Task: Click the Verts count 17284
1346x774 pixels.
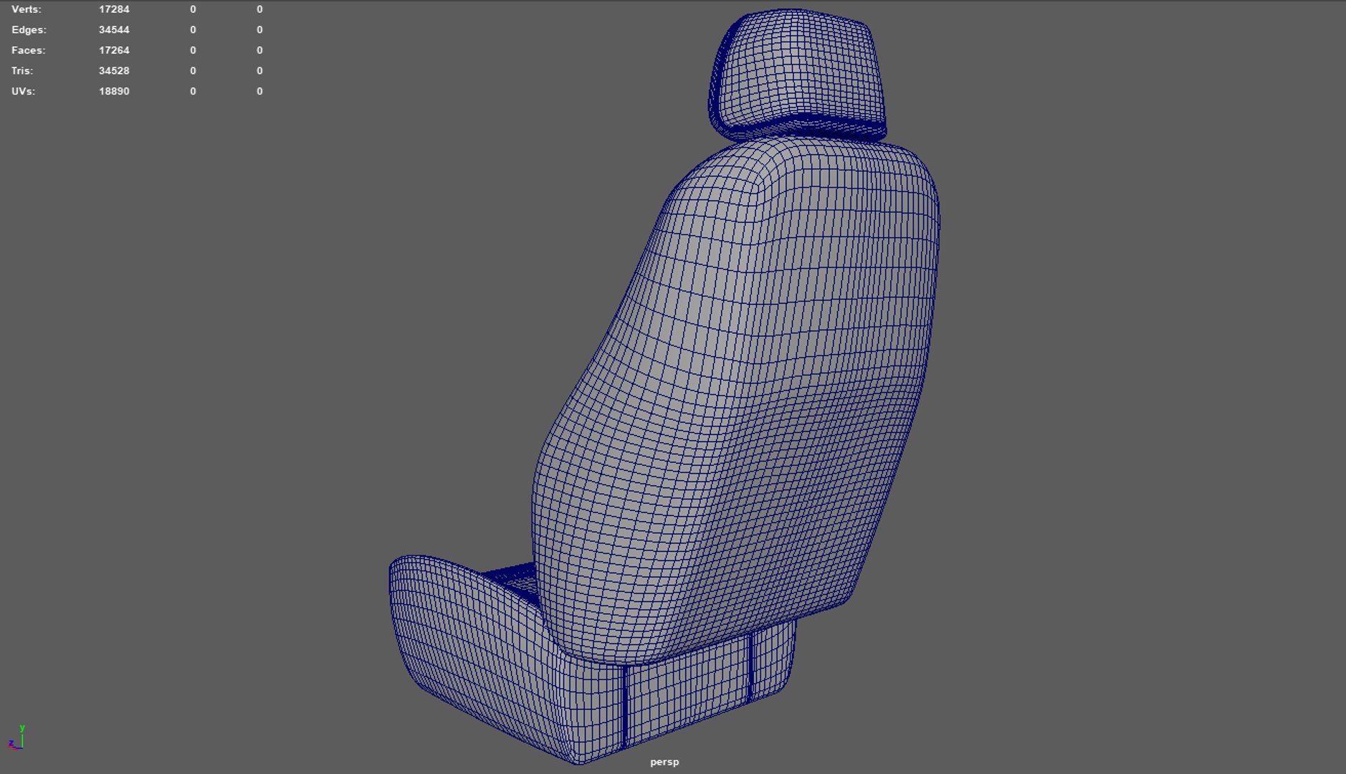Action: tap(114, 9)
